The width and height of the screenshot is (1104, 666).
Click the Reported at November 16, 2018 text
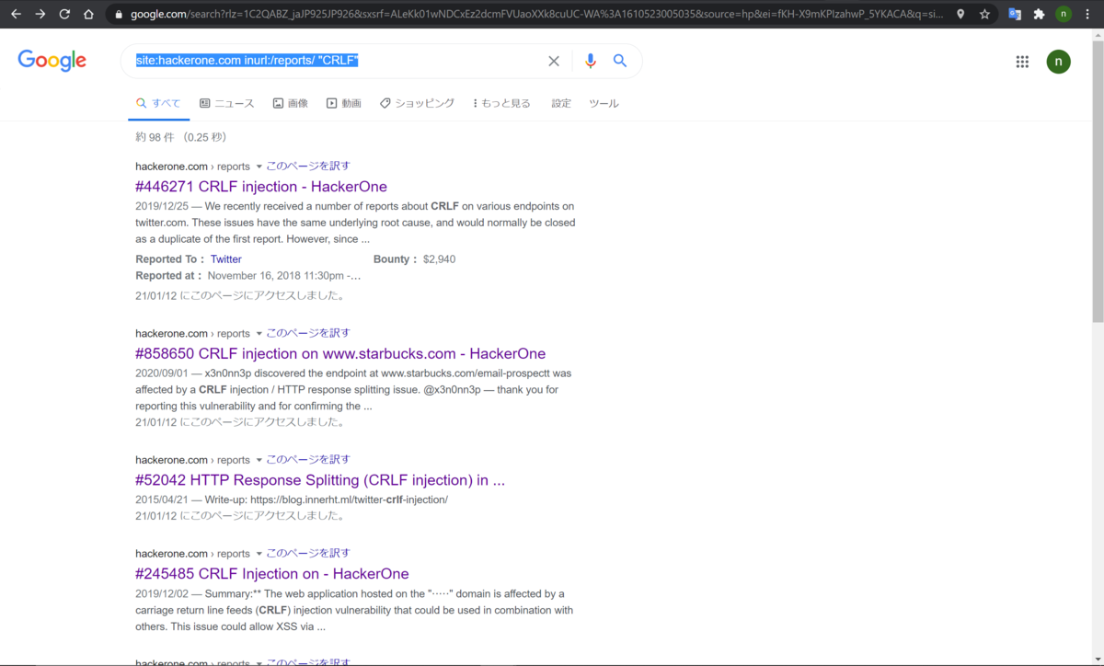[x=284, y=276]
